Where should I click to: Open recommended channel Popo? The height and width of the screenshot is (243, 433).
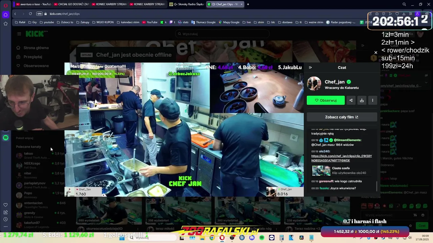(x=41, y=195)
